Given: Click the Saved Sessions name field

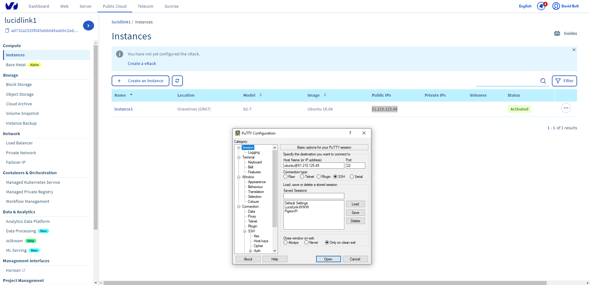Looking at the screenshot, I should (314, 196).
